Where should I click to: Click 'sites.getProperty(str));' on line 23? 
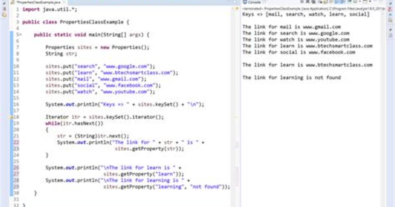[149, 149]
